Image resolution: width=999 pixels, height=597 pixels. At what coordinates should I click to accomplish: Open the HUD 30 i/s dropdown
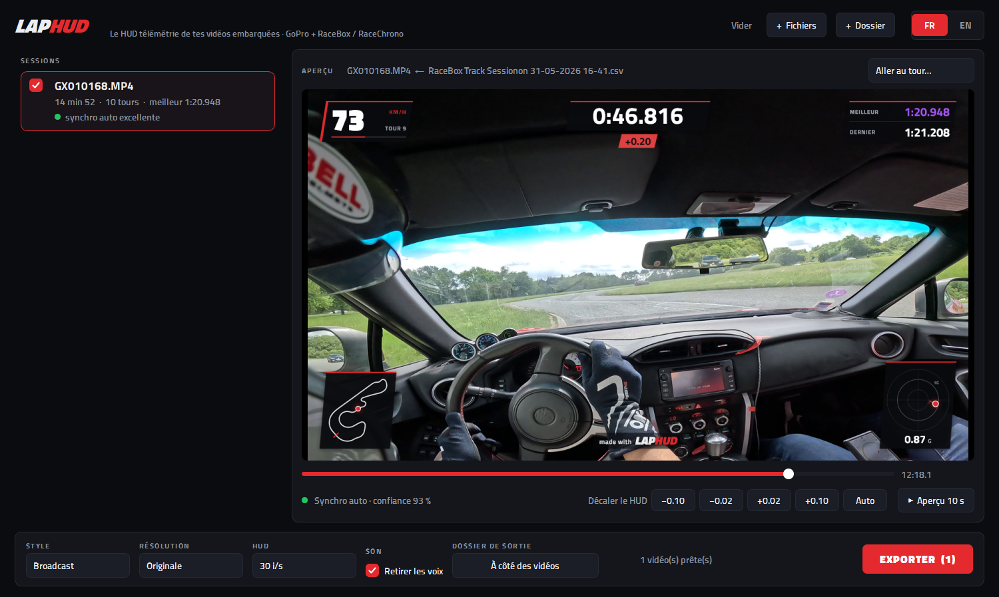pyautogui.click(x=304, y=566)
